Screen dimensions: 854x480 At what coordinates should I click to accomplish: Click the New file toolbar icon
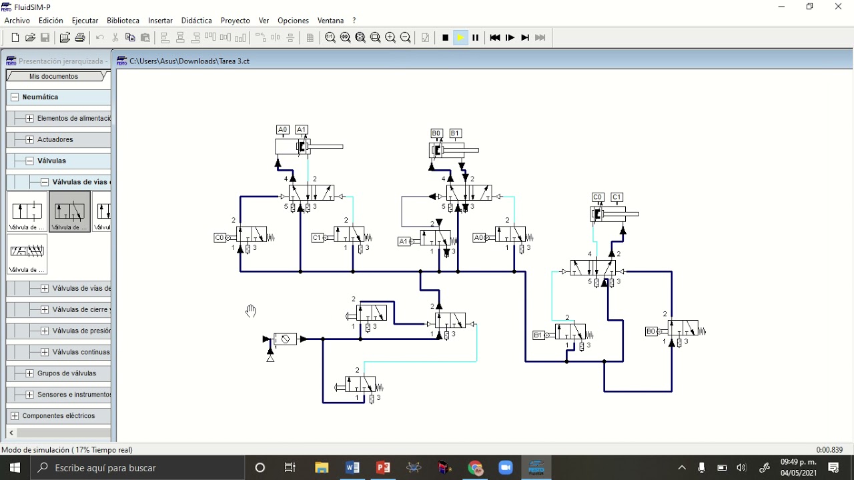click(x=15, y=38)
